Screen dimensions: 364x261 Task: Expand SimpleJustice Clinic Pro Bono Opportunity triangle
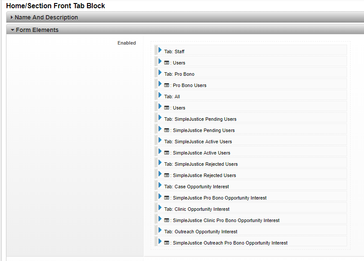pyautogui.click(x=160, y=219)
